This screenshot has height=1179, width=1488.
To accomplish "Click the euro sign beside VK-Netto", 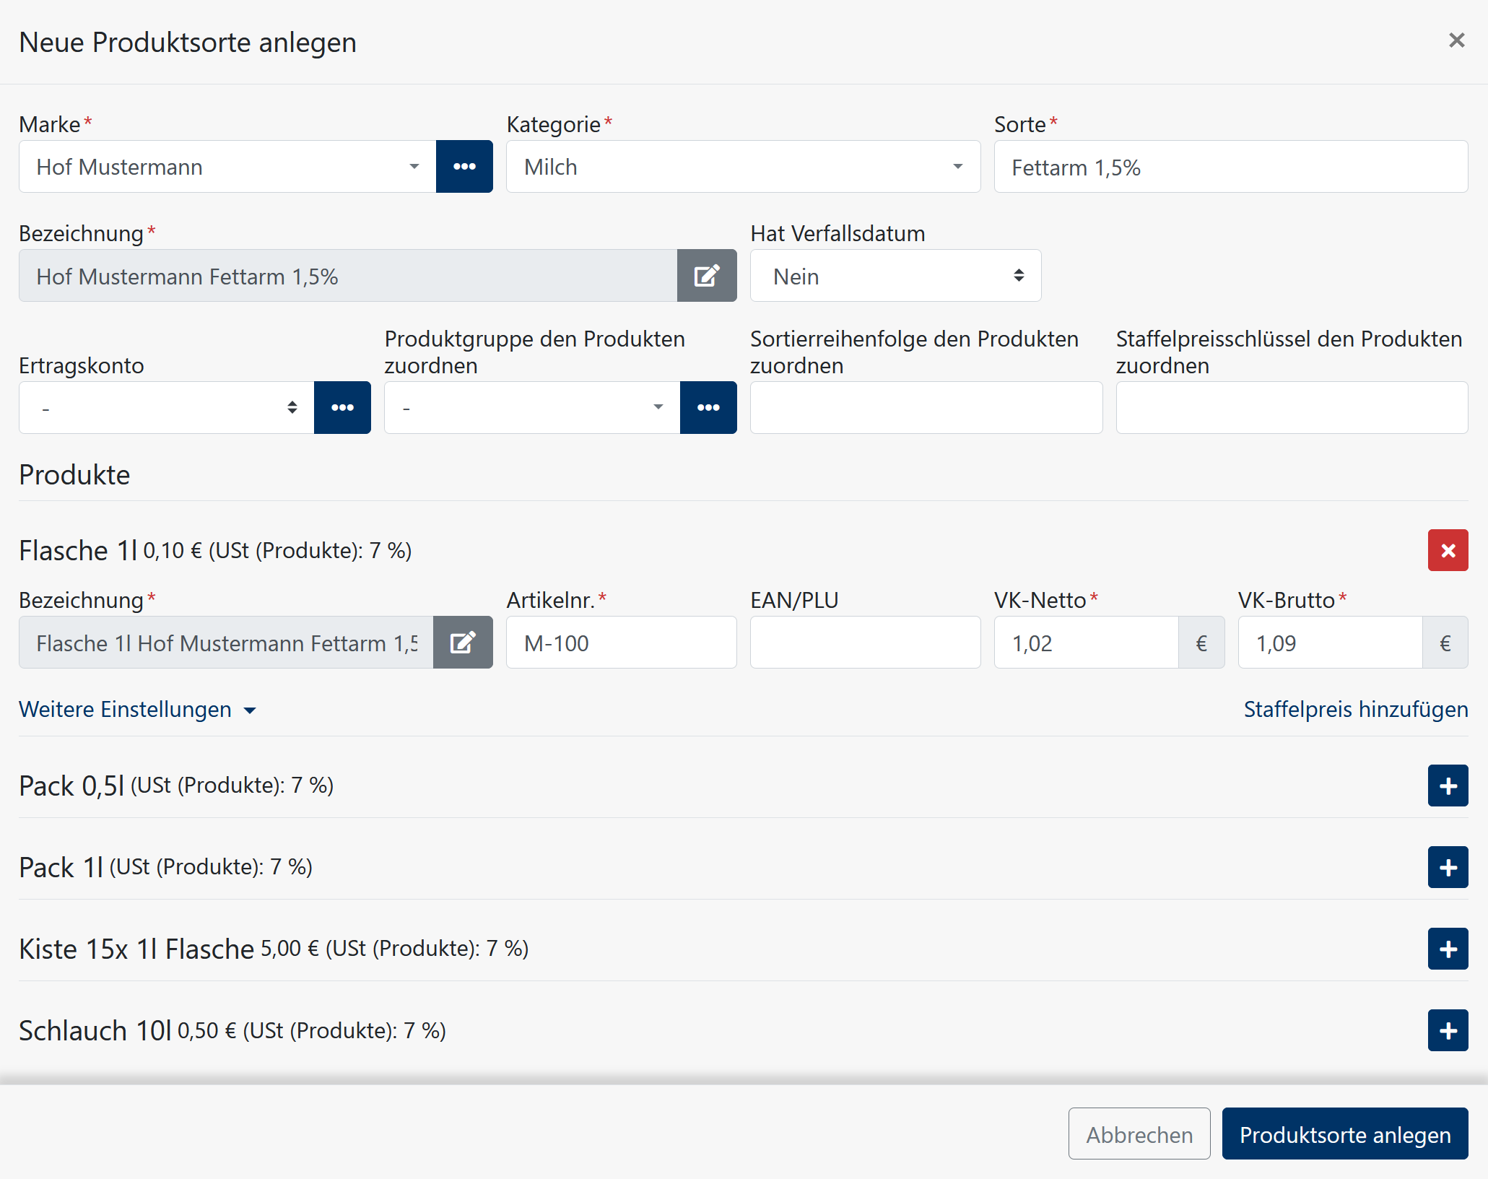I will [1201, 643].
